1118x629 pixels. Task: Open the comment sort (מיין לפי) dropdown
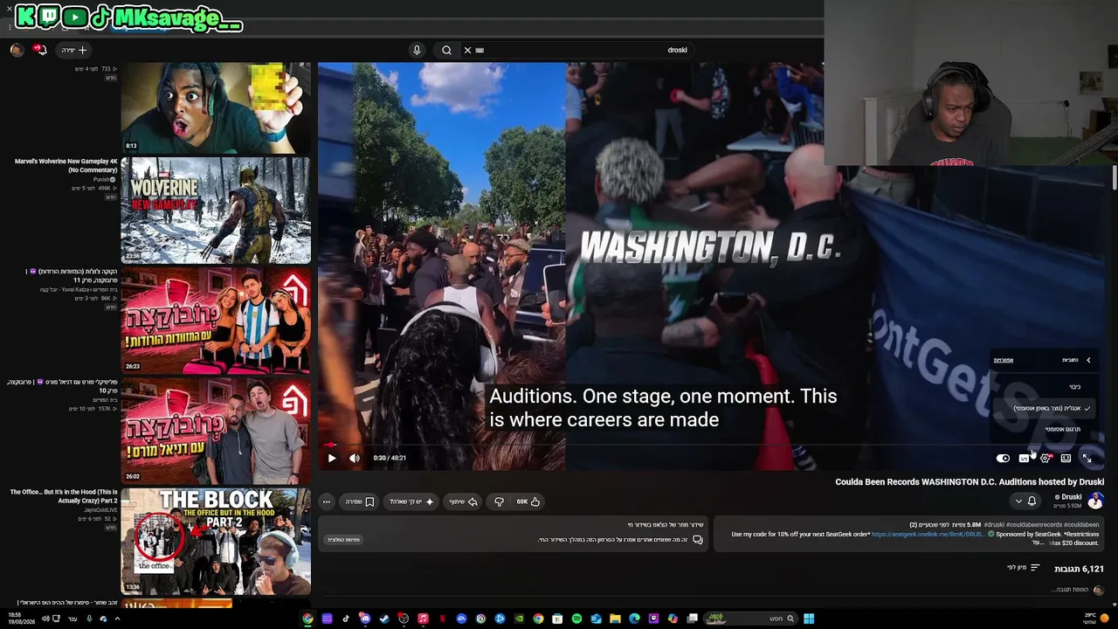coord(1024,568)
